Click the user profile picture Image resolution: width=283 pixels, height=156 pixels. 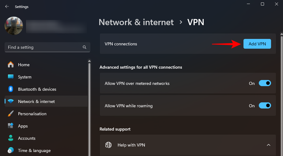point(14,26)
